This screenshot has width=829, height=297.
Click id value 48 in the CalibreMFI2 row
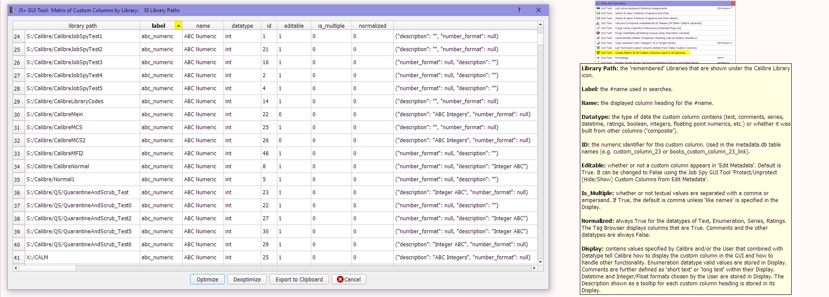[x=269, y=153]
